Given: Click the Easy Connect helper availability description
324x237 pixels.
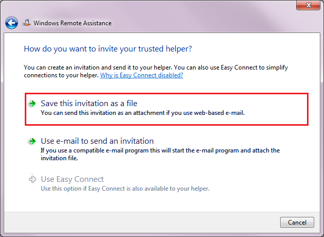Looking at the screenshot, I should point(125,189).
